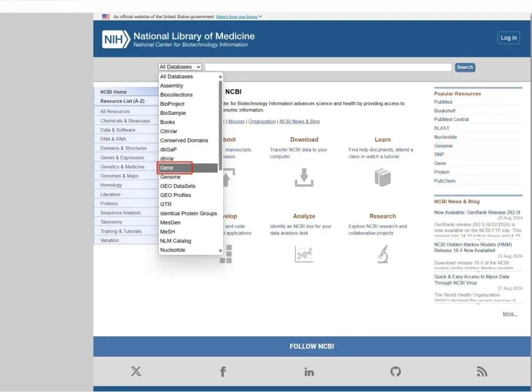Select Books in database list

(x=188, y=122)
